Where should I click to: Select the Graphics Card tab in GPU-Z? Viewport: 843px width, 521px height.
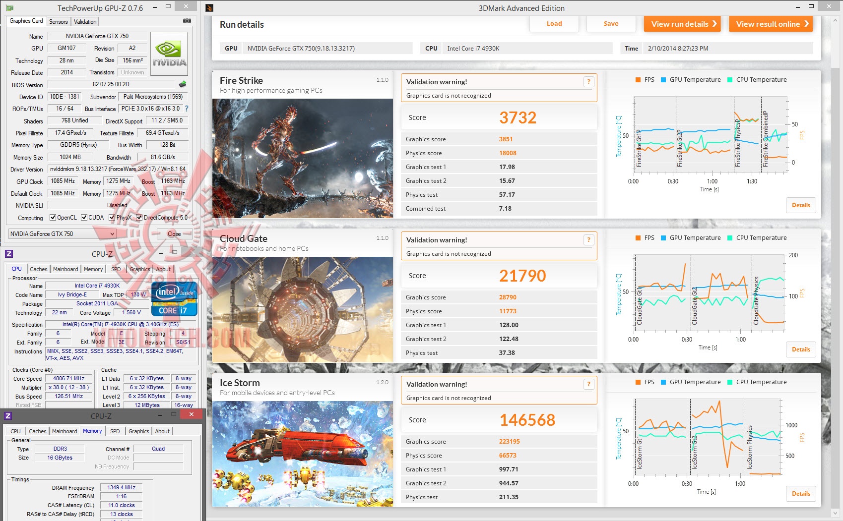coord(26,21)
